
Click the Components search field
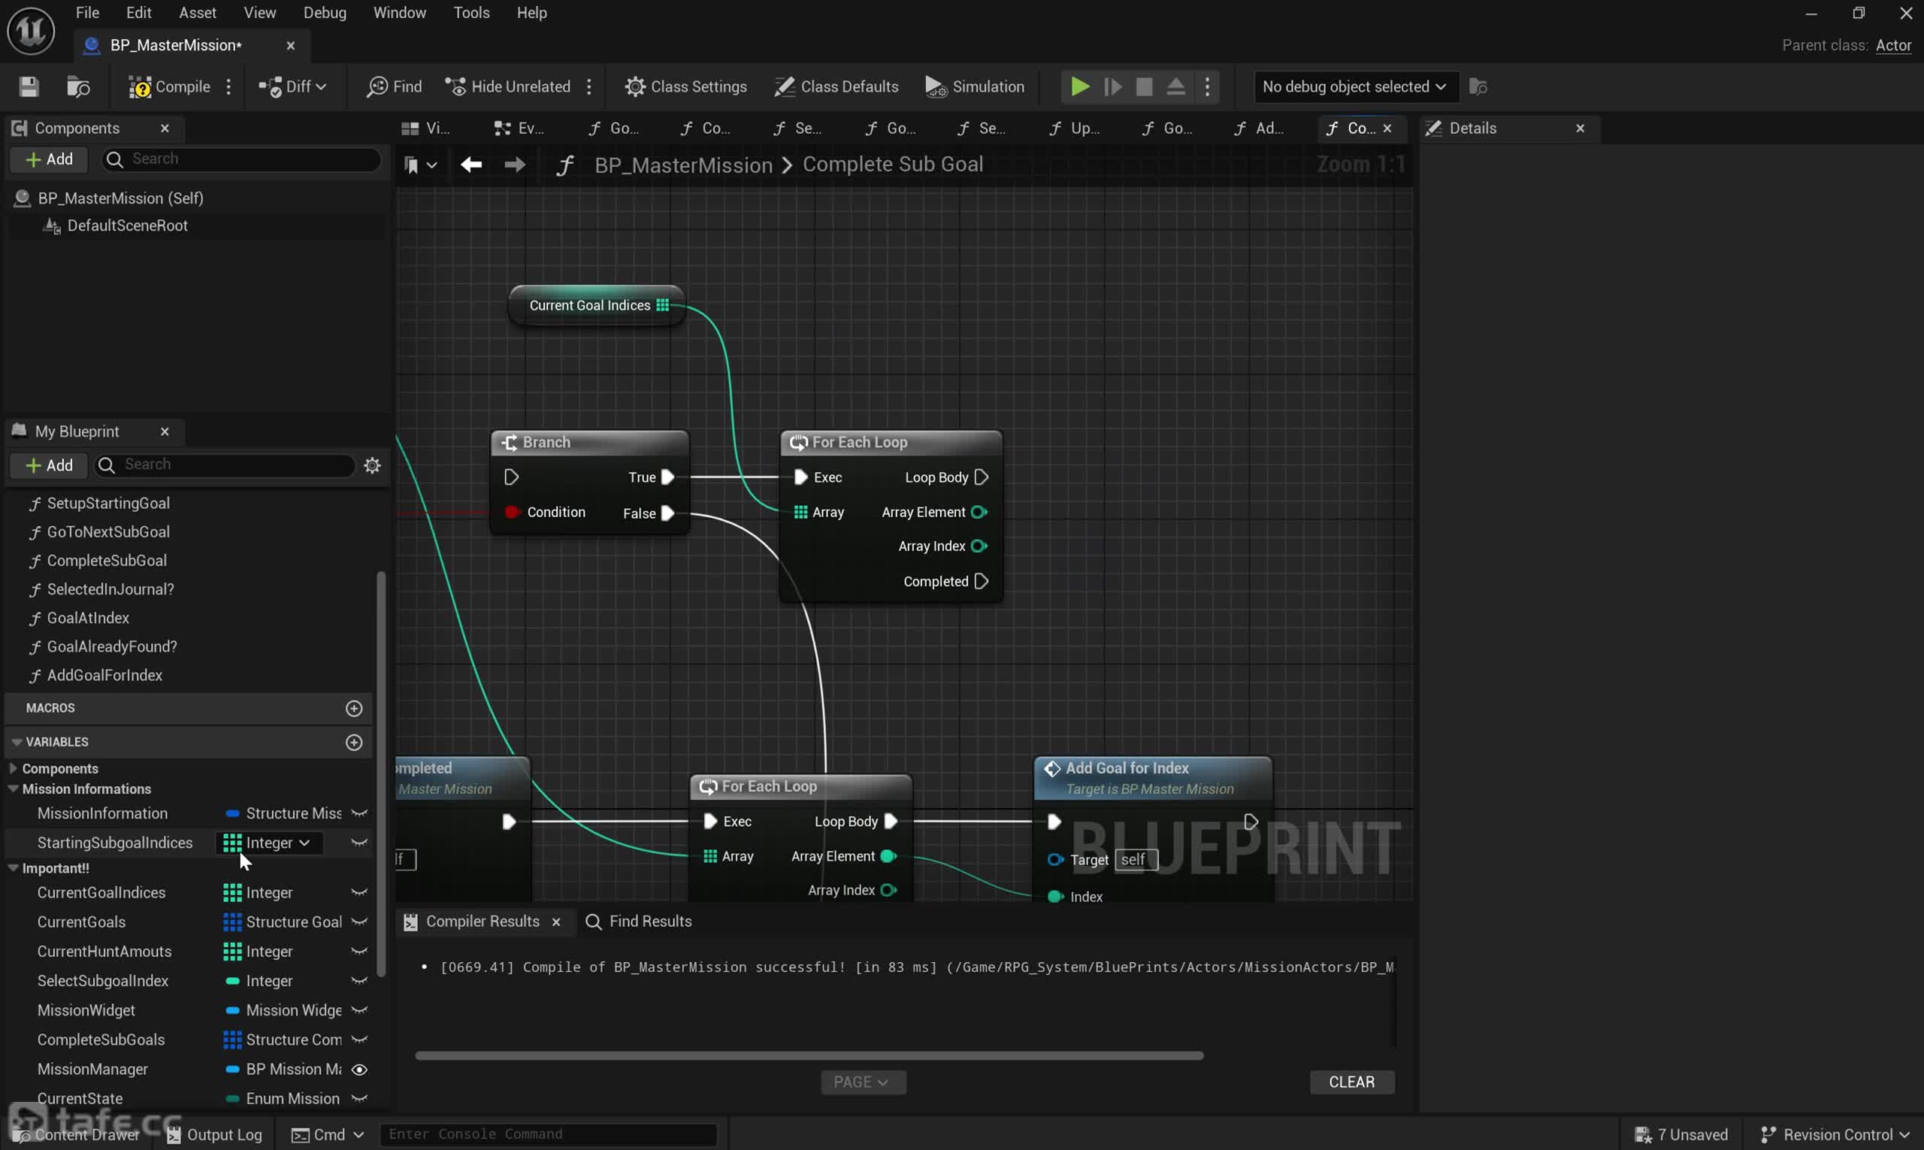tap(242, 159)
